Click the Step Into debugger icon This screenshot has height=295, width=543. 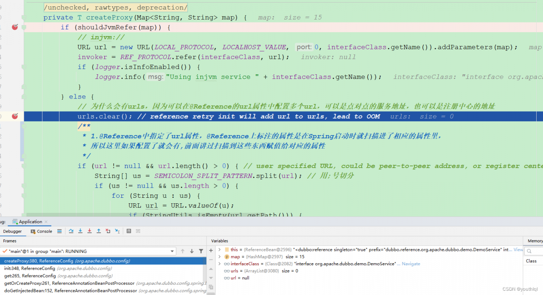pos(80,231)
